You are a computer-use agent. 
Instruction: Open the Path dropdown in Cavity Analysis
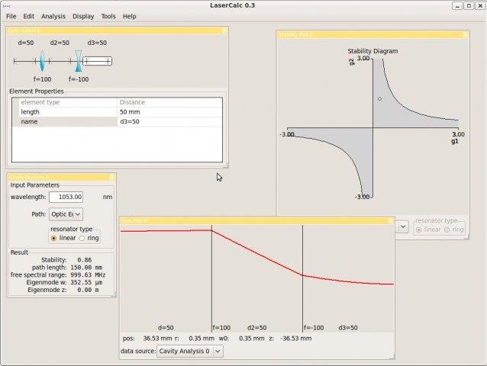point(66,214)
